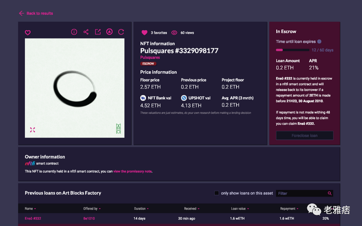This screenshot has width=362, height=226.
Task: Click the 4.52 ETH NFT Bank valuation
Action: [150, 105]
